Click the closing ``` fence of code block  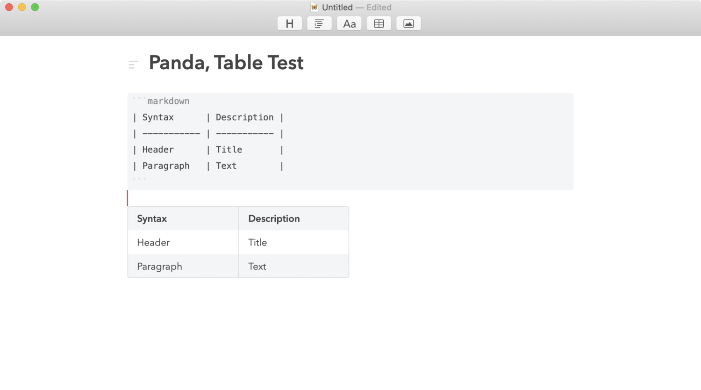[x=139, y=179]
